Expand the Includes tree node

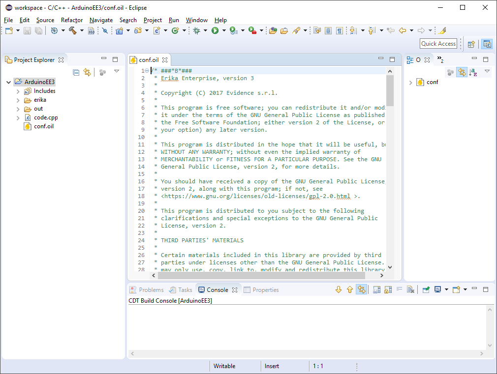point(18,91)
